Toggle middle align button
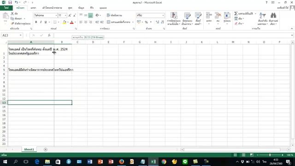 click(x=86, y=15)
